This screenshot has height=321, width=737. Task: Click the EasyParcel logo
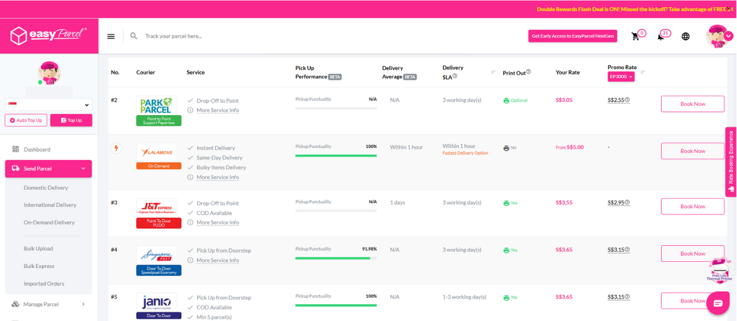pos(48,35)
